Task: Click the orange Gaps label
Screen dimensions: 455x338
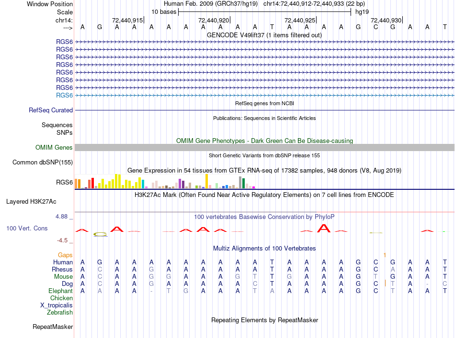Action: [65, 255]
